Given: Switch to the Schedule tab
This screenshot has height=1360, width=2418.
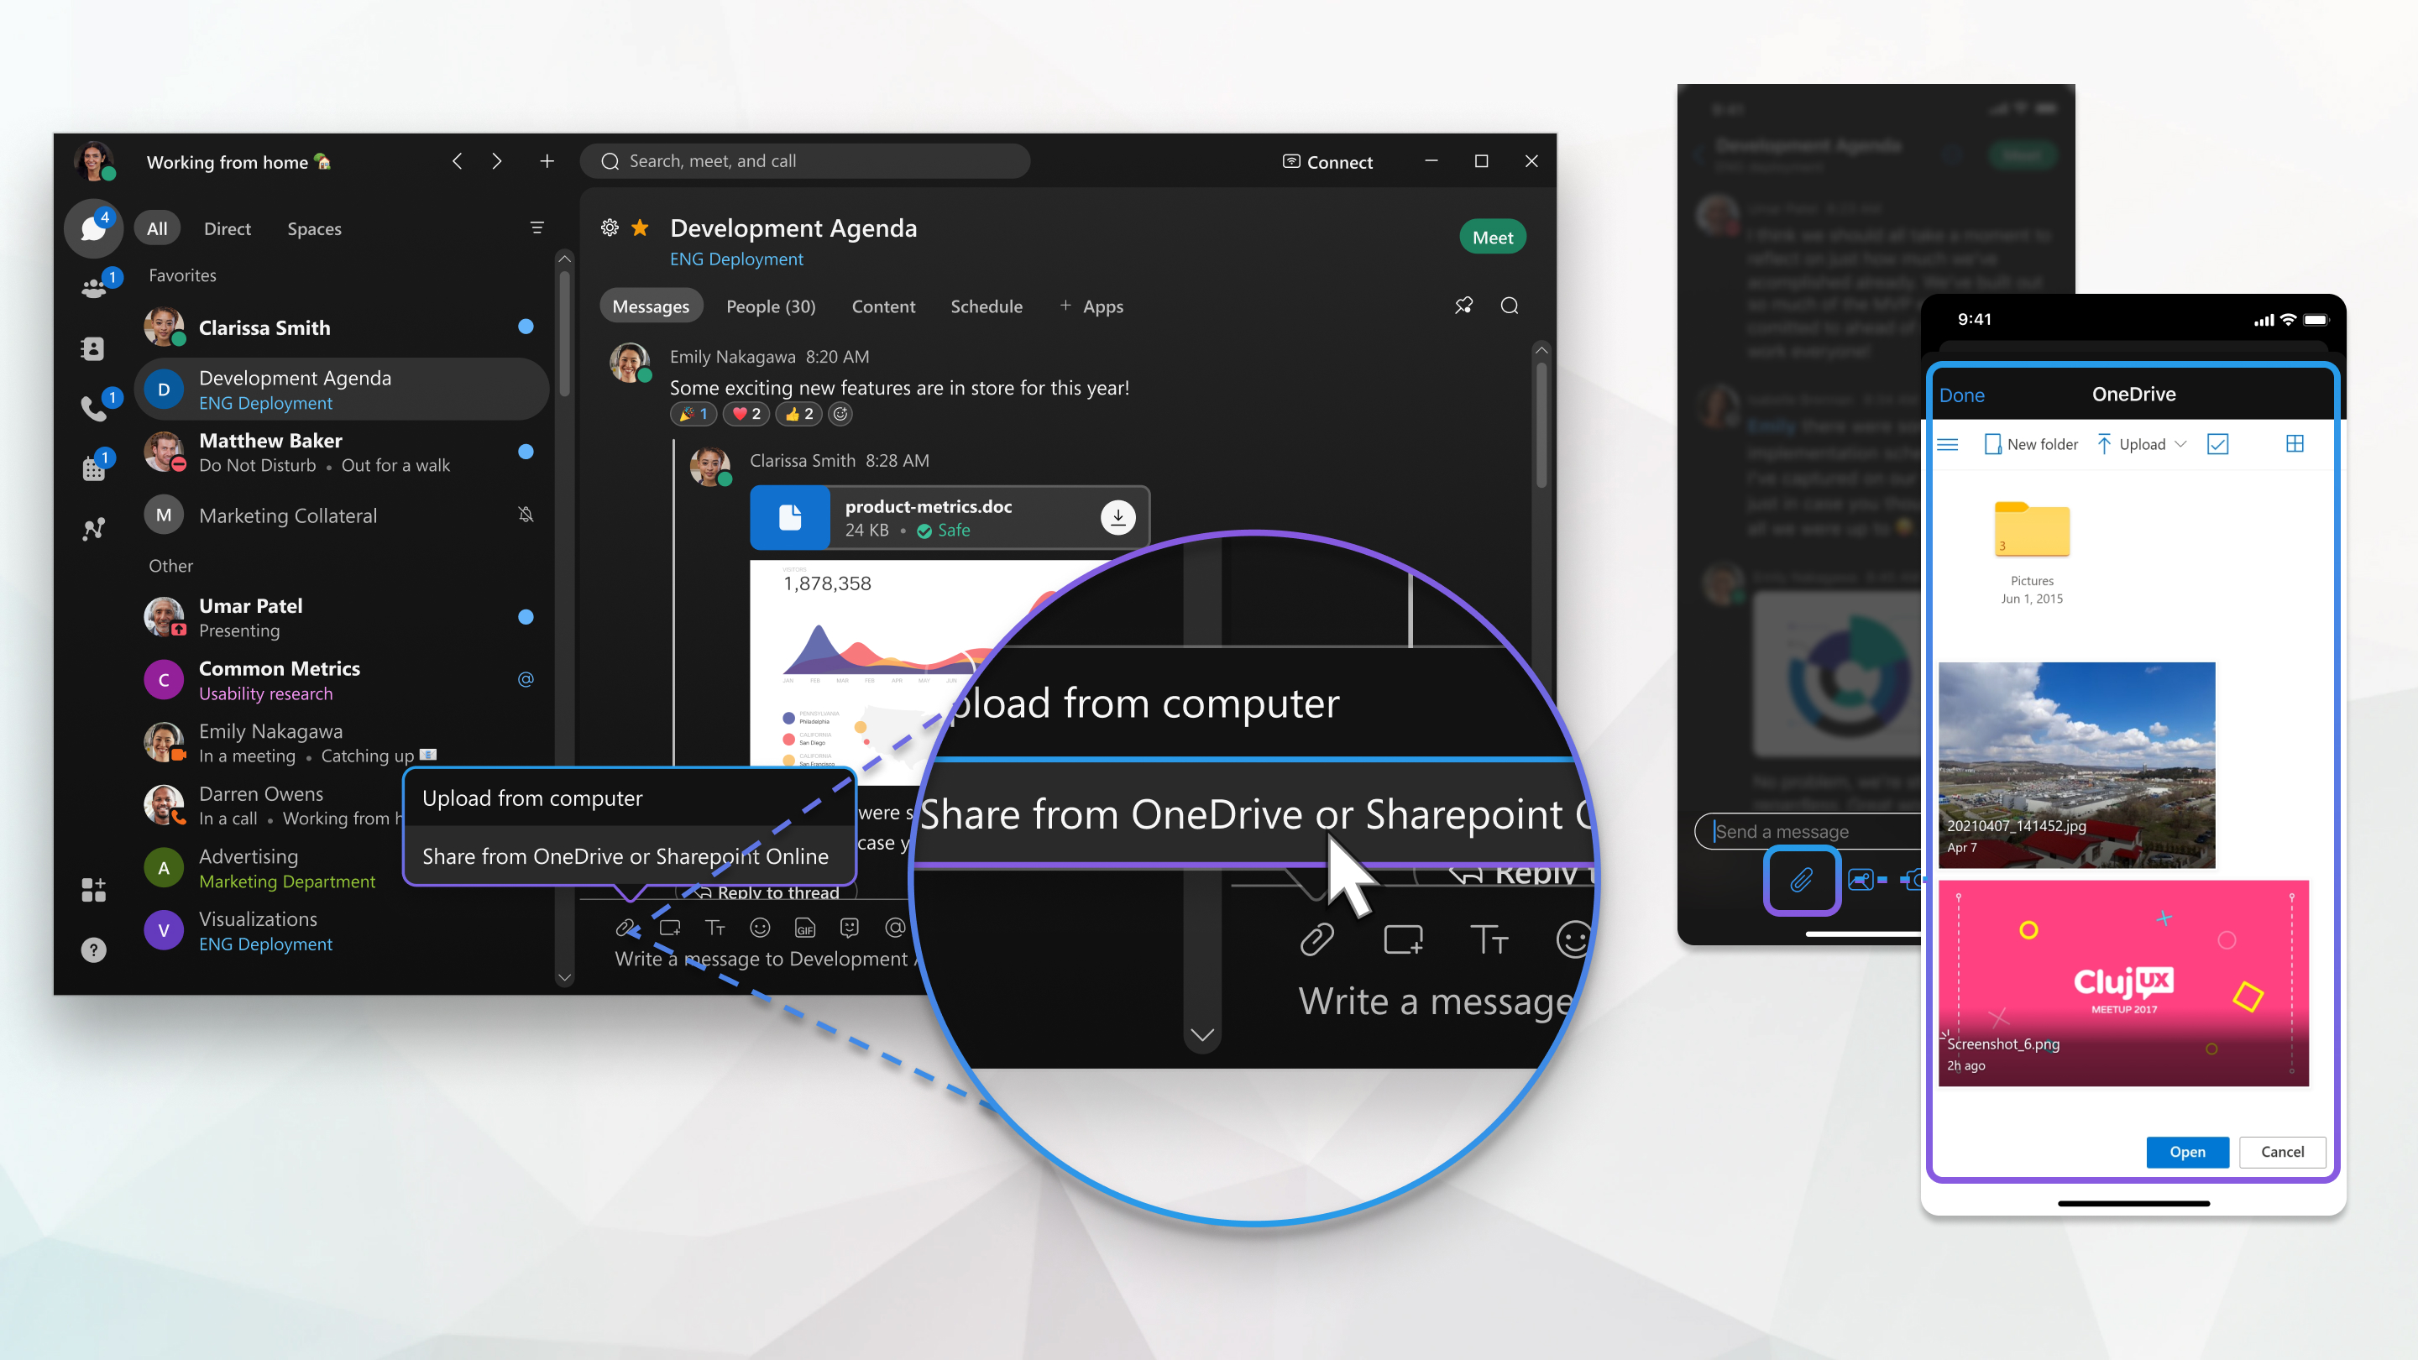Looking at the screenshot, I should coord(985,306).
